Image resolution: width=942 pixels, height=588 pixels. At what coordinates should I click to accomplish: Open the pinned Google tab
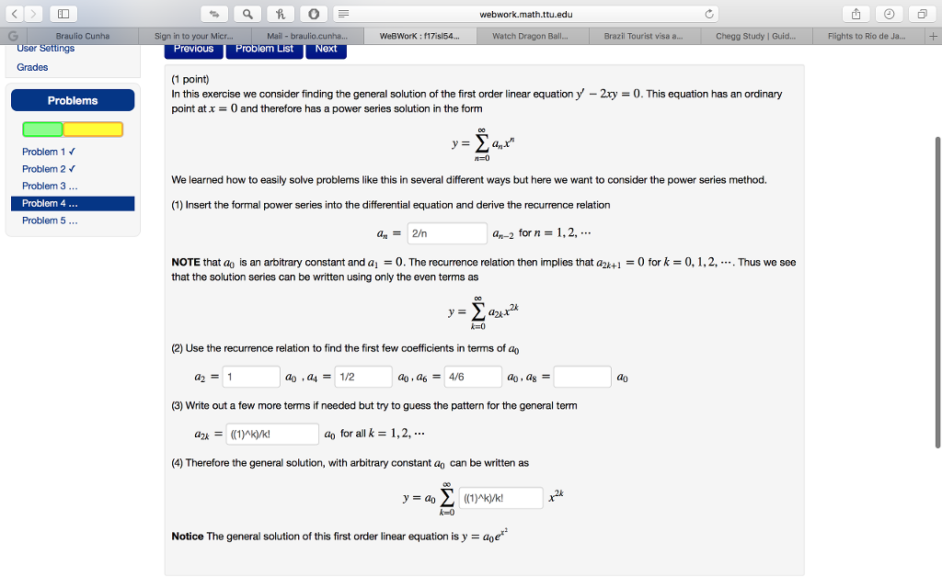(13, 36)
